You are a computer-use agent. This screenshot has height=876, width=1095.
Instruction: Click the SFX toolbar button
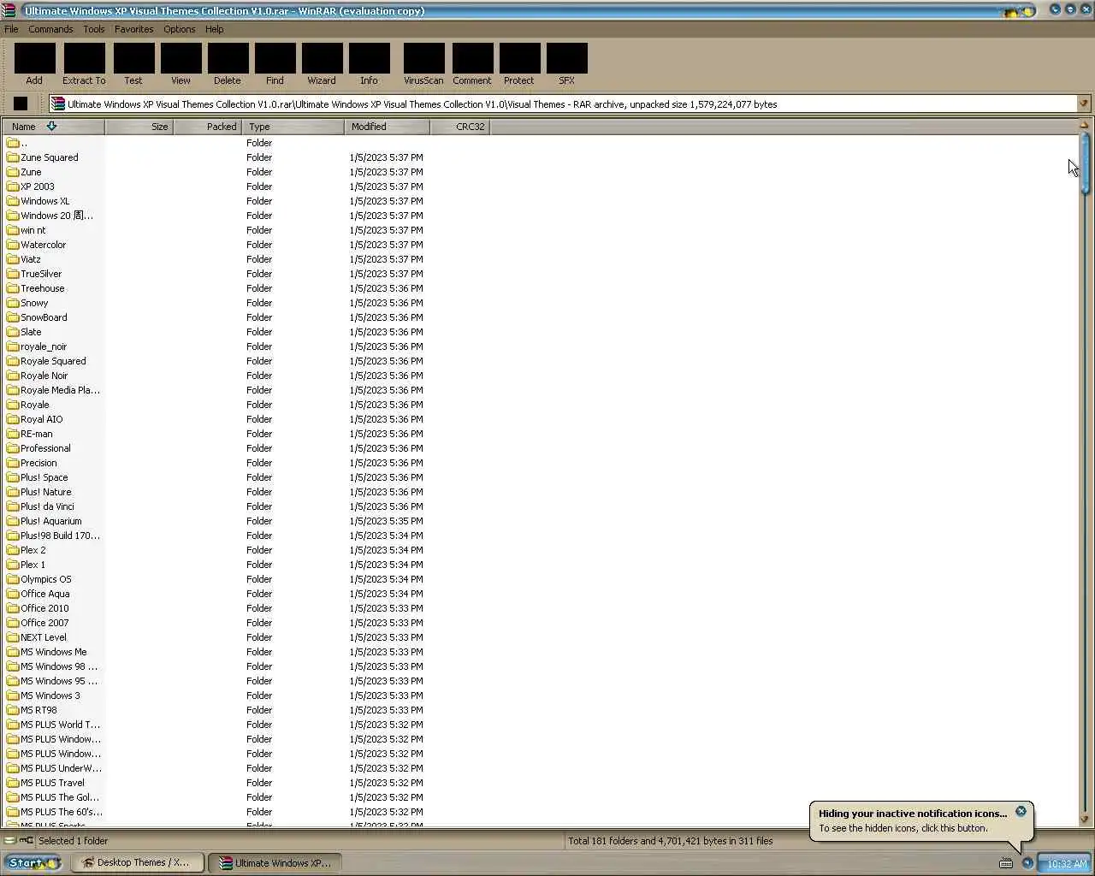click(x=566, y=64)
